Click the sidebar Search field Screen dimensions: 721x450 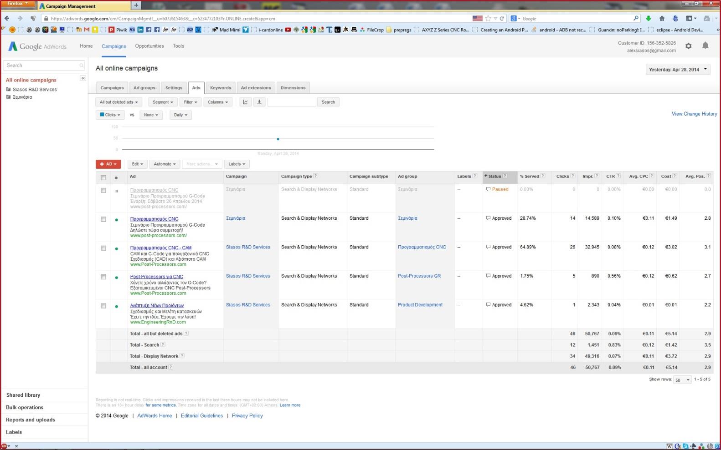(44, 66)
